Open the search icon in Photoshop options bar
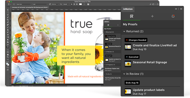The image size is (190, 98). coord(150,4)
